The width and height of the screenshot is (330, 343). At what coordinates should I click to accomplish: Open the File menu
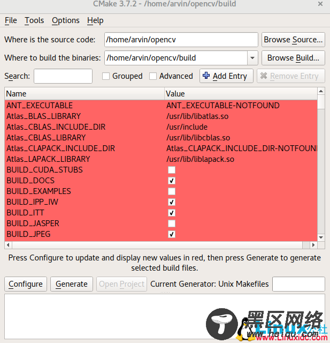pos(11,20)
